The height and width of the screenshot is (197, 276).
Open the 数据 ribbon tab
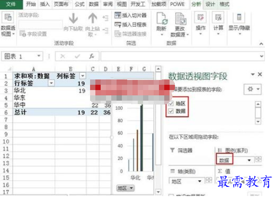click(93, 4)
